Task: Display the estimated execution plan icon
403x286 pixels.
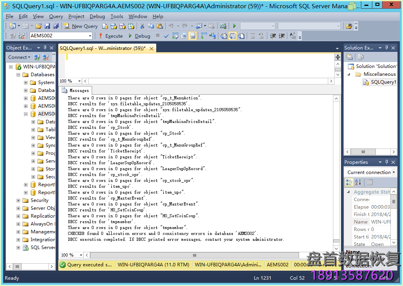Action: point(175,36)
